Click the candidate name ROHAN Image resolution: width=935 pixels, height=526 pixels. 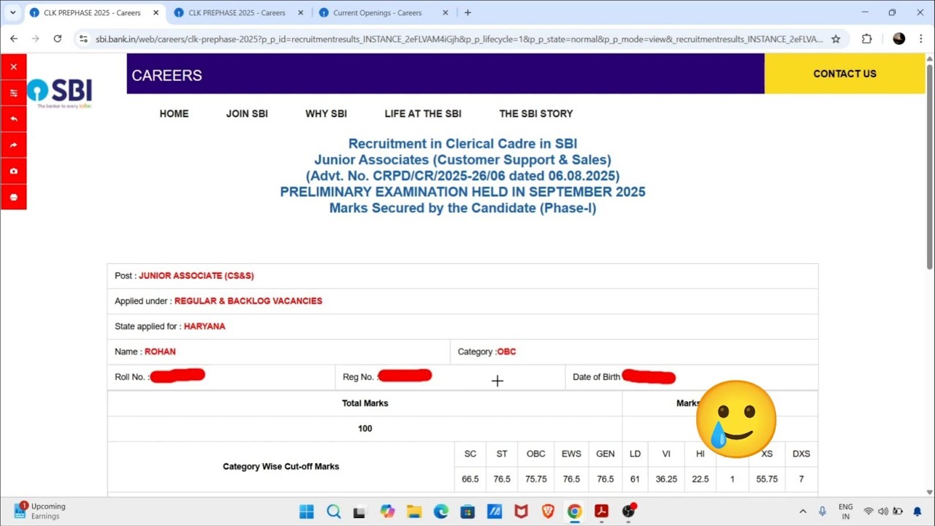click(x=160, y=351)
